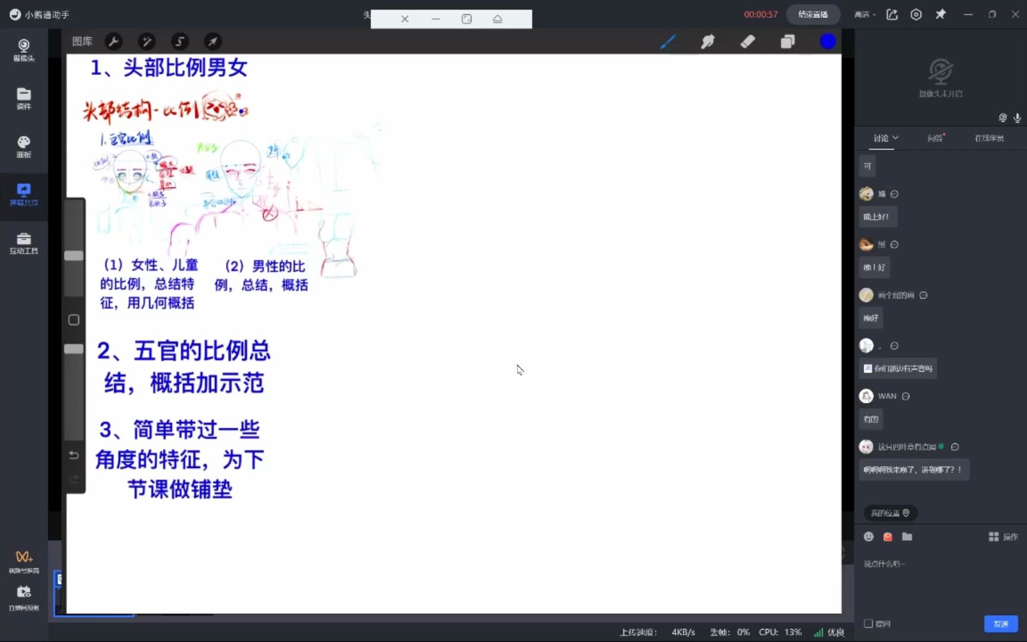Open the 图库 gallery in drawing app
The image size is (1027, 642).
pos(82,41)
